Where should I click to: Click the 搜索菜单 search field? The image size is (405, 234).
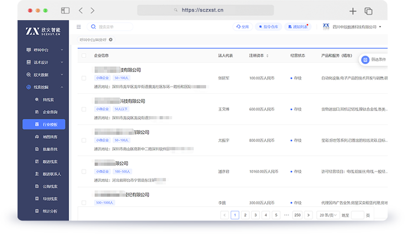pos(110,26)
